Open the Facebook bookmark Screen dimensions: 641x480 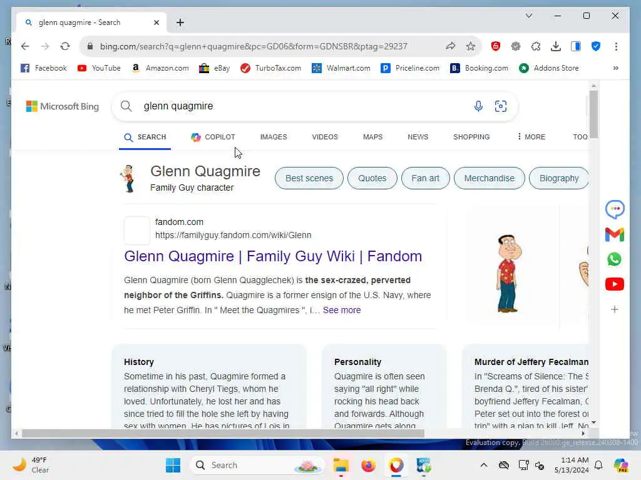pyautogui.click(x=44, y=68)
